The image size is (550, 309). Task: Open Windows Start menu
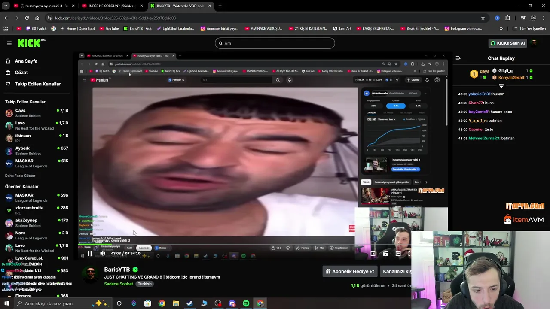7,303
